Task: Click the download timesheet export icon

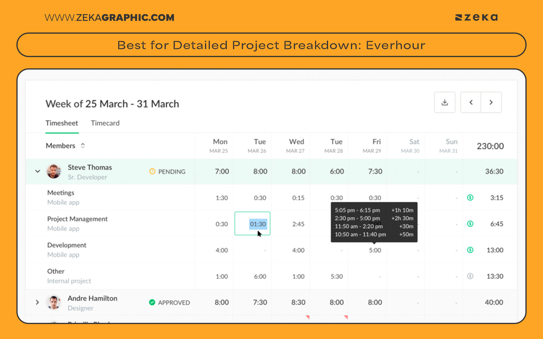Action: pyautogui.click(x=445, y=102)
